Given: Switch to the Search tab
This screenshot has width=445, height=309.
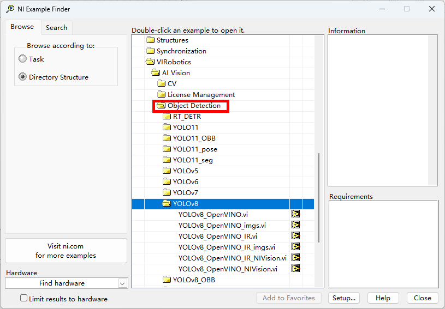Looking at the screenshot, I should [x=56, y=27].
